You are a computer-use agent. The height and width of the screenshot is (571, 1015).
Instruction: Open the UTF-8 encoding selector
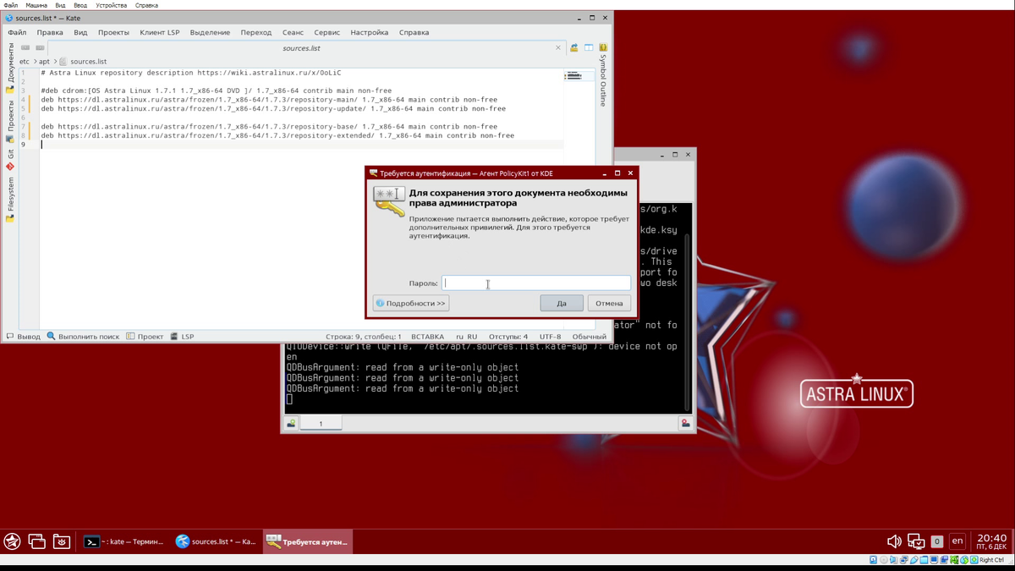point(550,337)
